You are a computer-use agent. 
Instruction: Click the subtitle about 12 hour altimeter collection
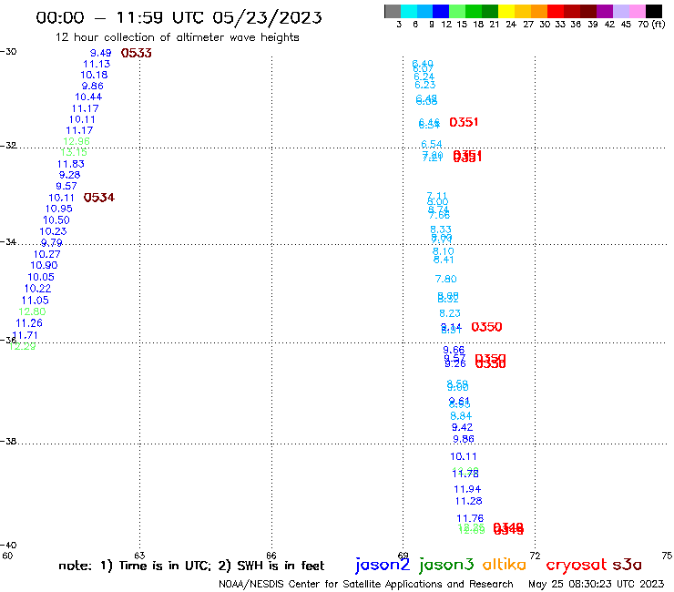177,37
